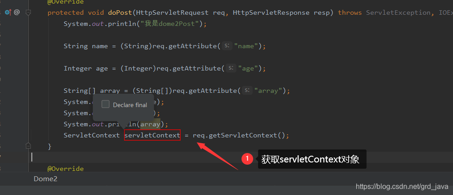Click the throws keyword
Viewport: 453px width, 195px height.
pyautogui.click(x=350, y=12)
